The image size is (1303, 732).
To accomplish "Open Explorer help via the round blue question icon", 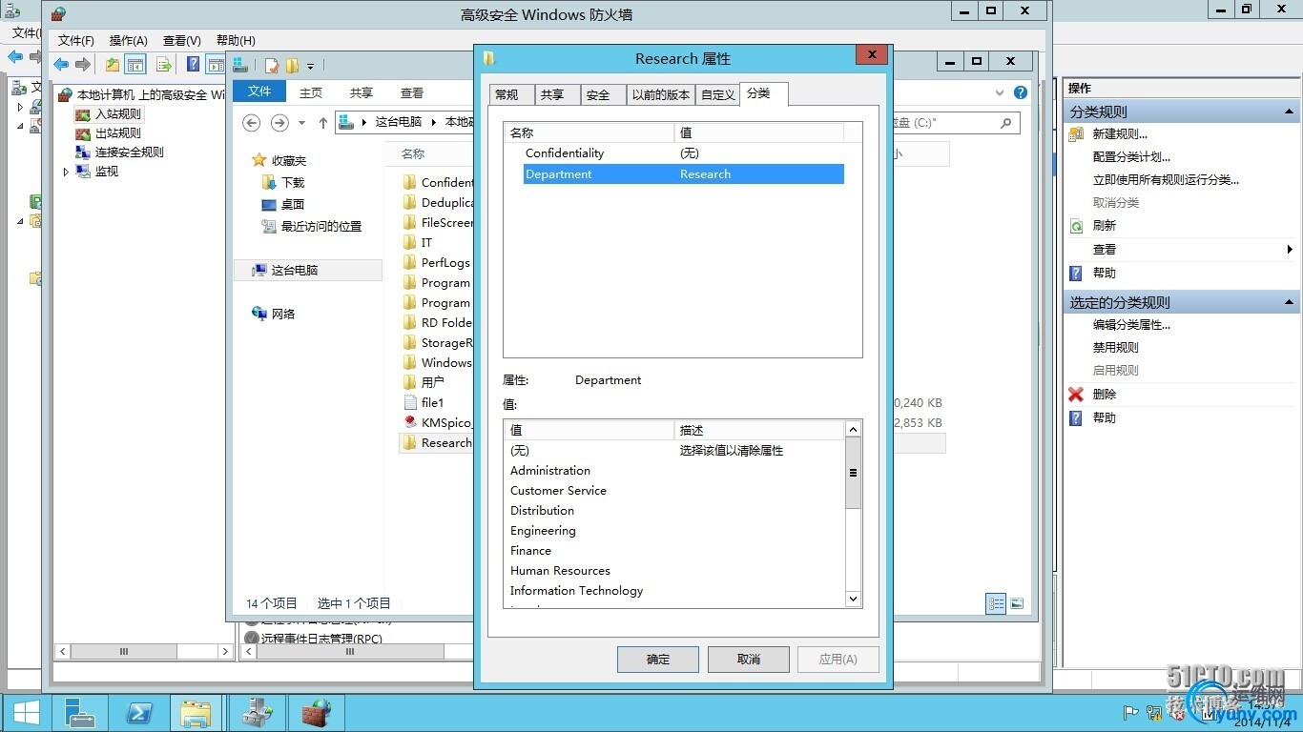I will pos(1021,92).
